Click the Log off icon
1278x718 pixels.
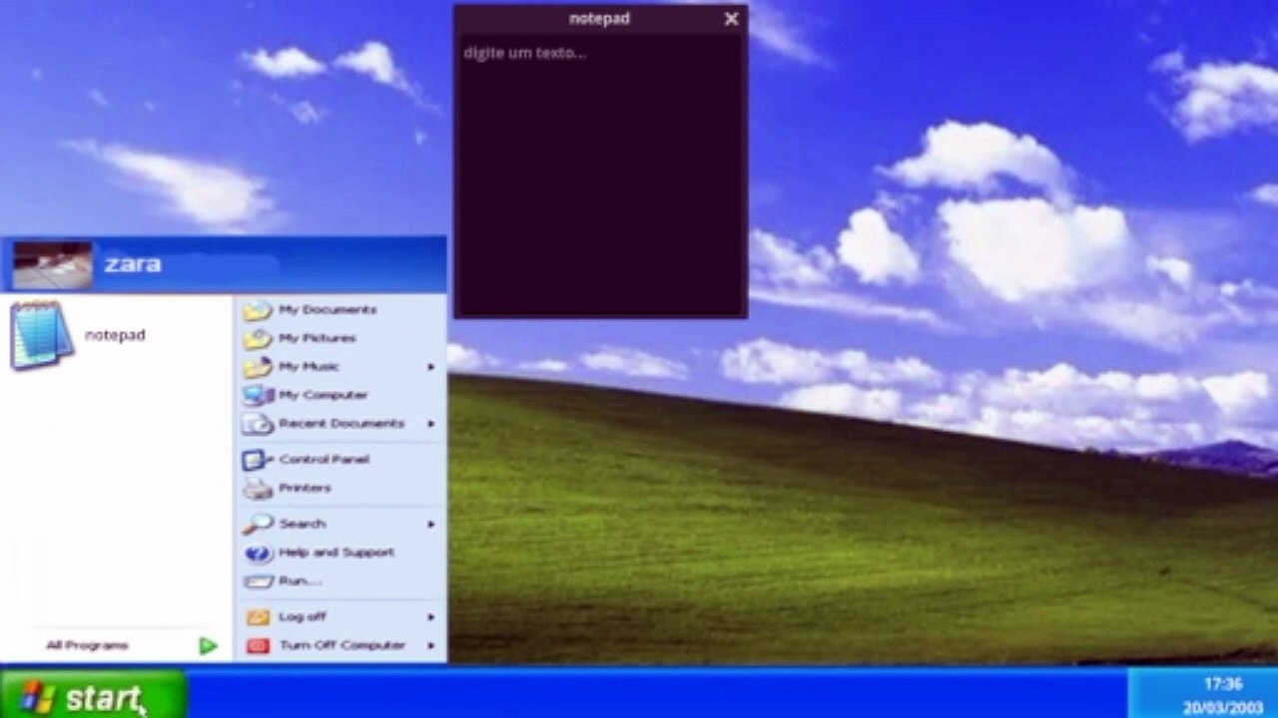[x=258, y=617]
